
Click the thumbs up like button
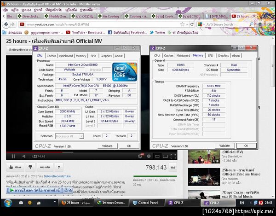[15, 167]
